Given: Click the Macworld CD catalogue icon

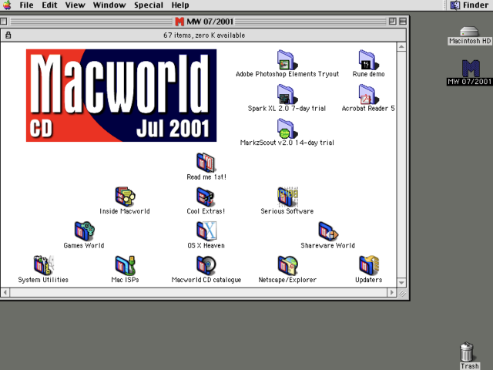Looking at the screenshot, I should coord(206,265).
